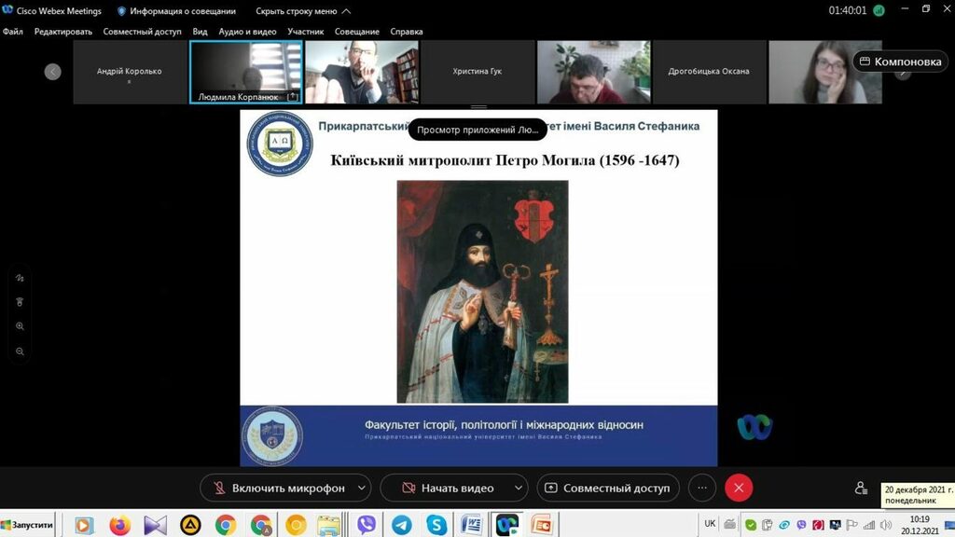Viewport: 955px width, 537px height.
Task: Zoom in on the shared content
Action: pos(20,326)
